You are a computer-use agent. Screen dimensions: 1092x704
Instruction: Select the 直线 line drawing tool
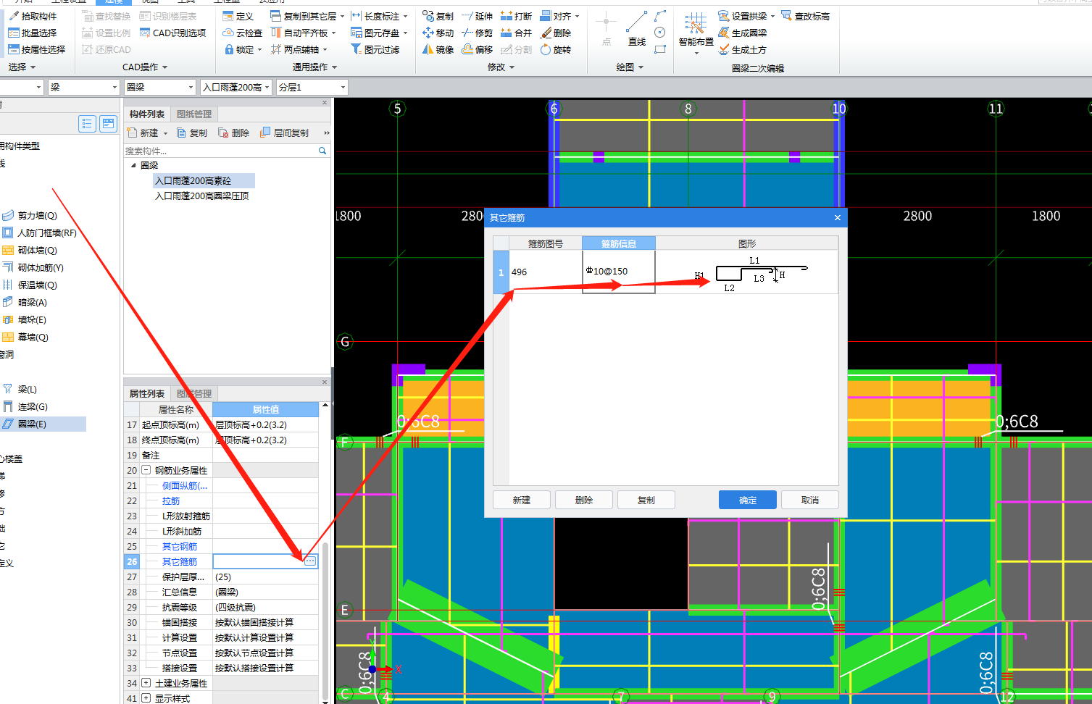637,29
